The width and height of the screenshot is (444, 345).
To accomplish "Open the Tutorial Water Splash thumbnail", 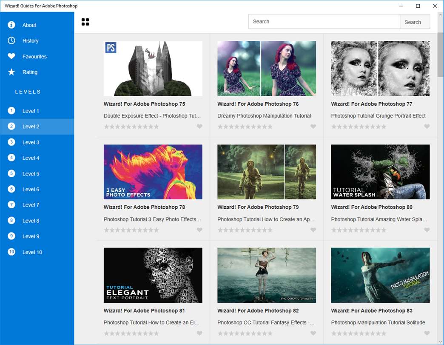I will (380, 172).
